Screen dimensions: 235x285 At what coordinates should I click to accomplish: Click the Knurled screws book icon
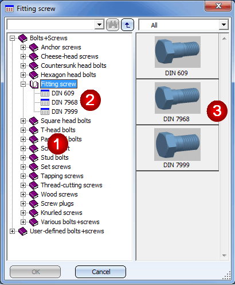34,213
